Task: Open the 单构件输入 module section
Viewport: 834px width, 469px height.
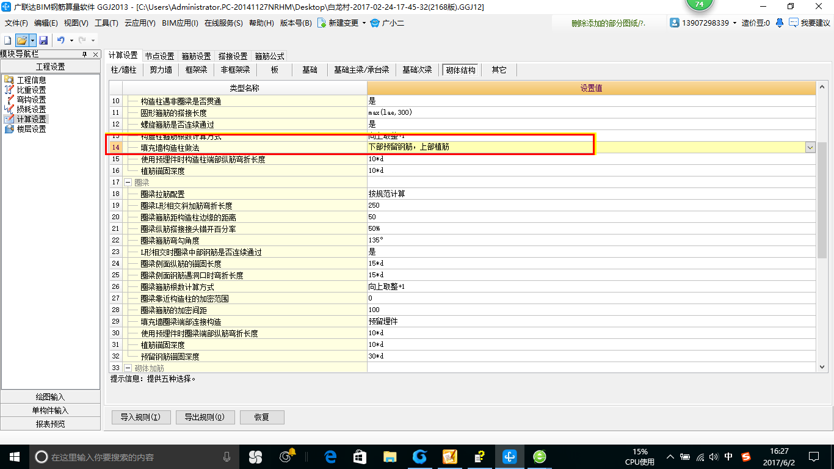Action: point(51,410)
